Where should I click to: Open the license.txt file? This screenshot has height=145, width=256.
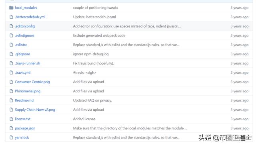[x=22, y=119]
